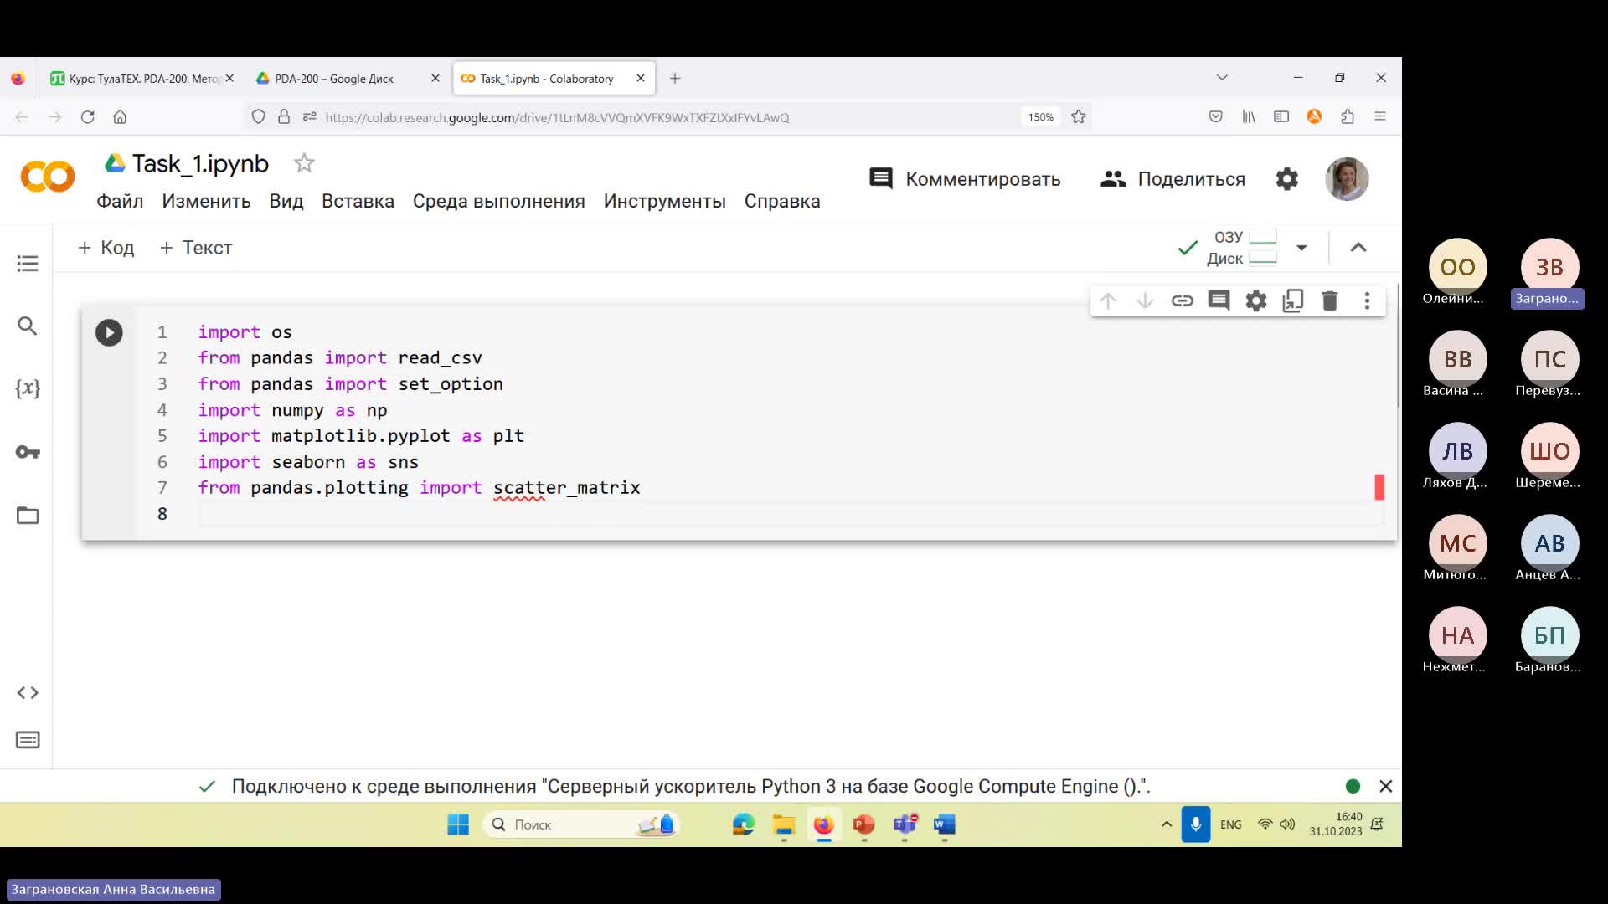
Task: Go to browser home page
Action: coord(120,117)
